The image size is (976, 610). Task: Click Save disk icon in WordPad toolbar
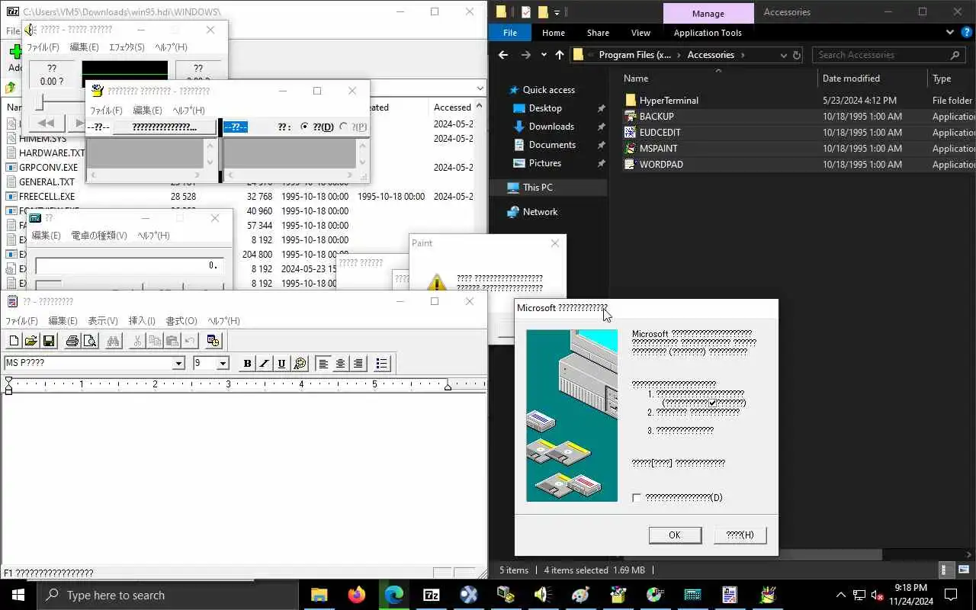(49, 341)
